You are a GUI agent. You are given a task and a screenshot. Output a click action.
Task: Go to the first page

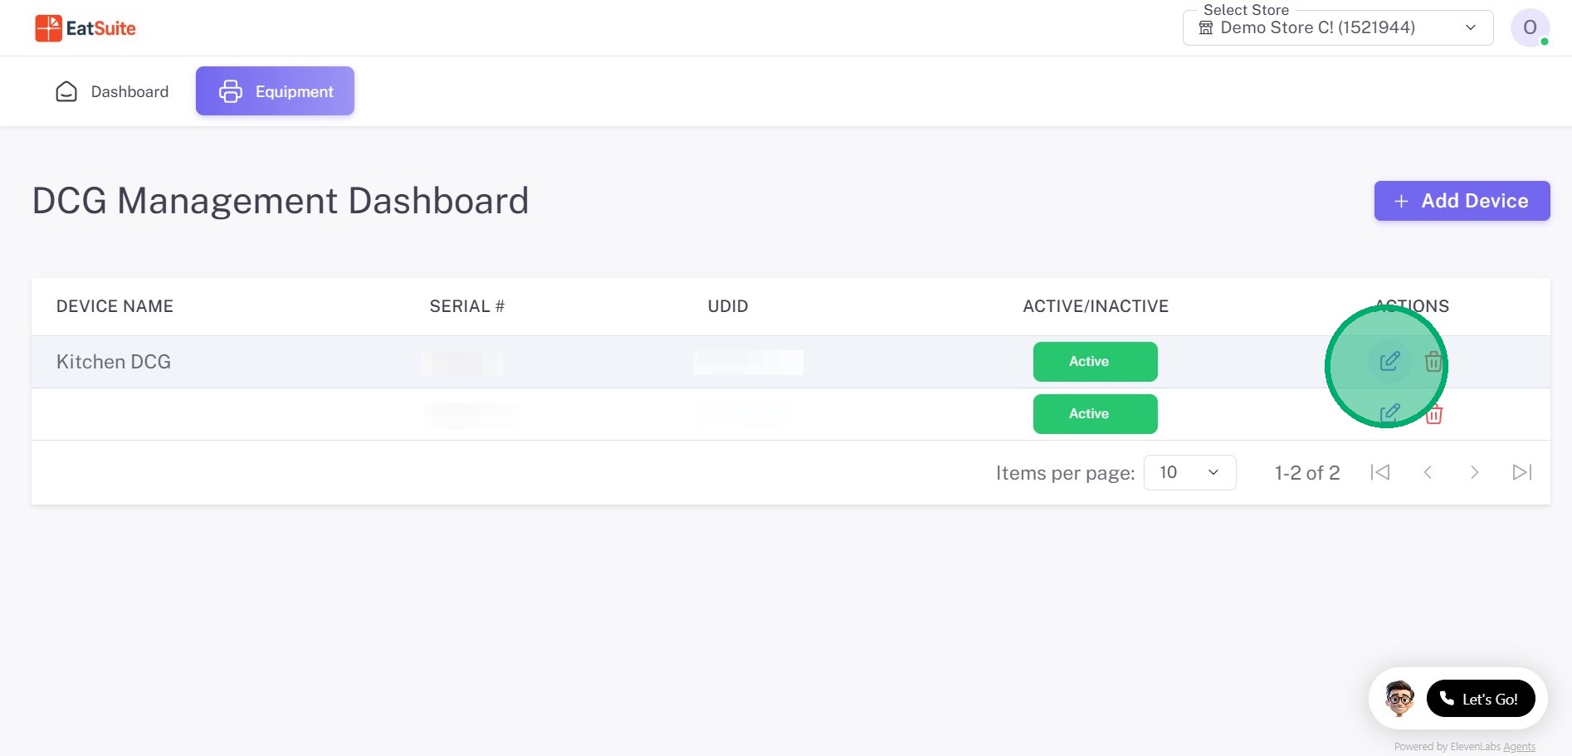tap(1380, 472)
